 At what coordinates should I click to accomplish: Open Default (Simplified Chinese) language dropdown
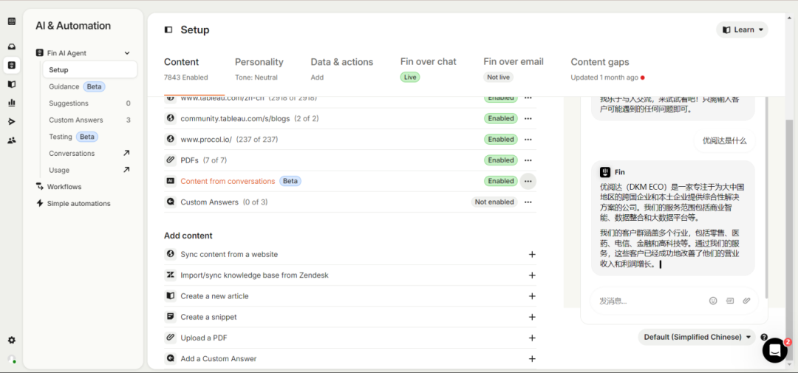697,337
